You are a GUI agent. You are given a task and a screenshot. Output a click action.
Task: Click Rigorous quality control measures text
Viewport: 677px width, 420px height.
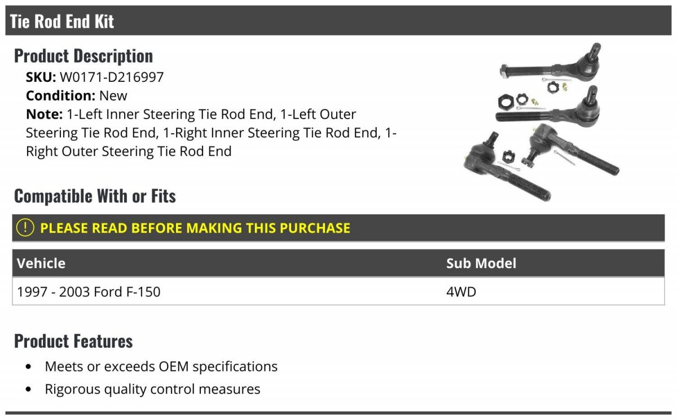pyautogui.click(x=152, y=389)
